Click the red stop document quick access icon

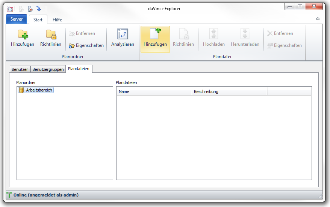click(30, 9)
